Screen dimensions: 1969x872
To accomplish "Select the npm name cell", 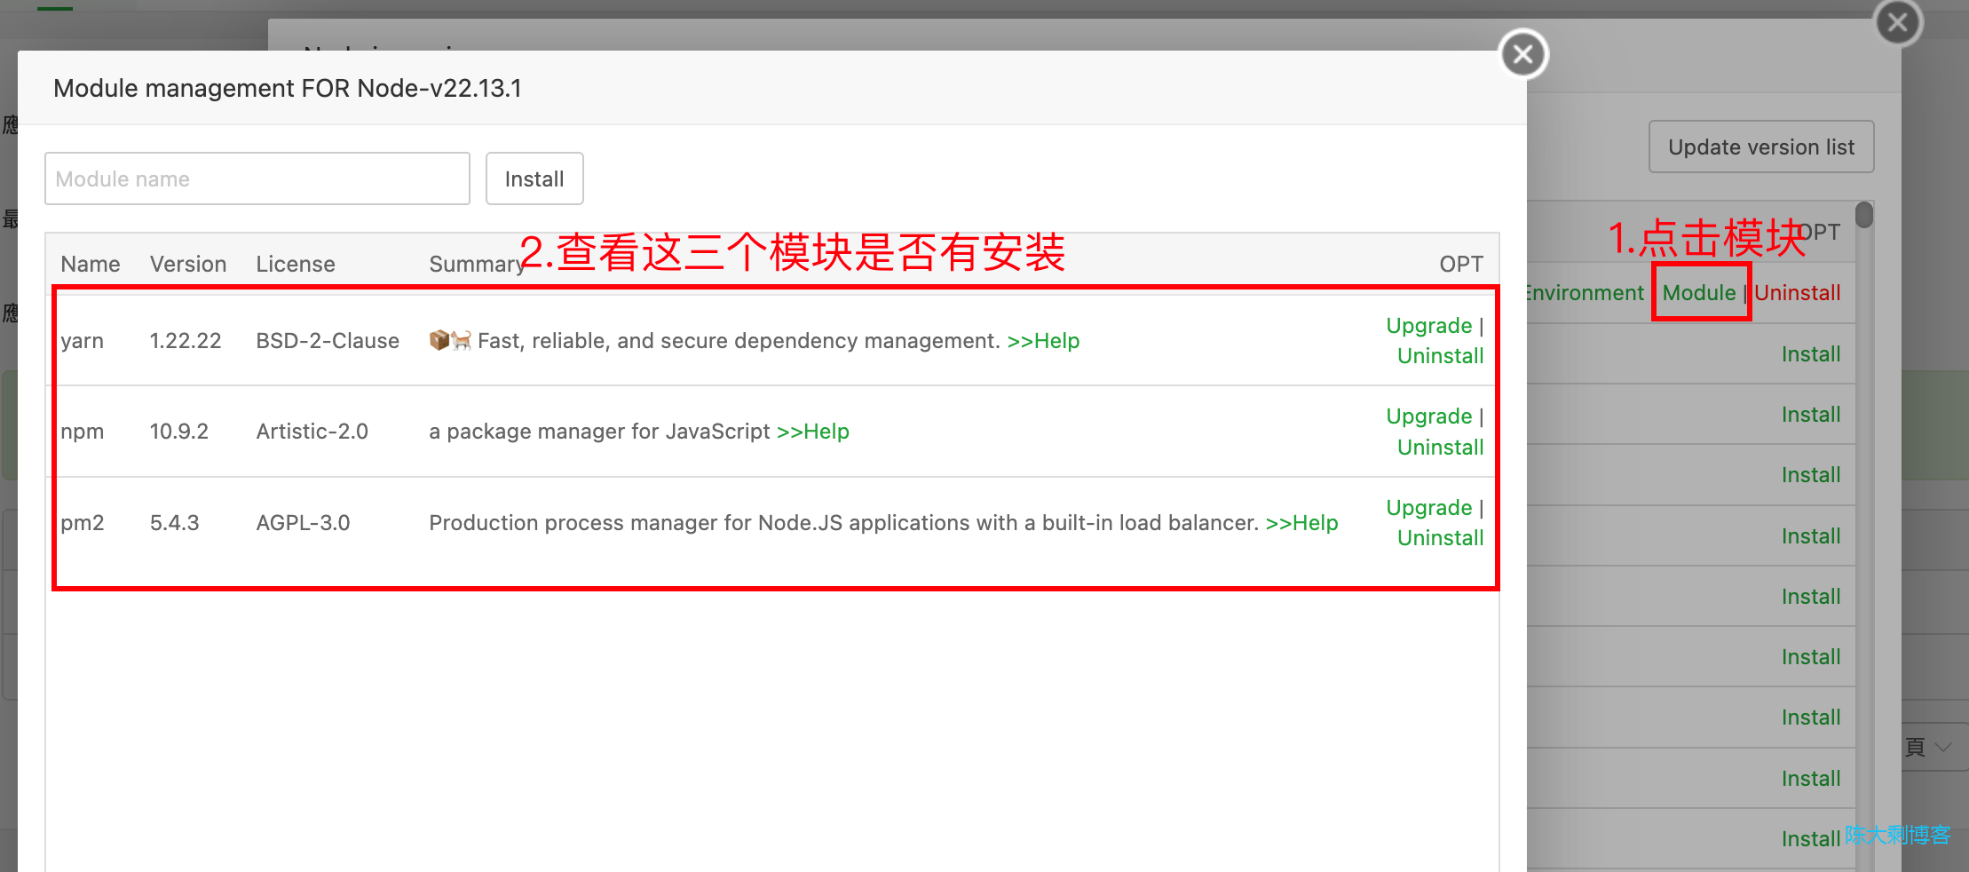I will 83,432.
